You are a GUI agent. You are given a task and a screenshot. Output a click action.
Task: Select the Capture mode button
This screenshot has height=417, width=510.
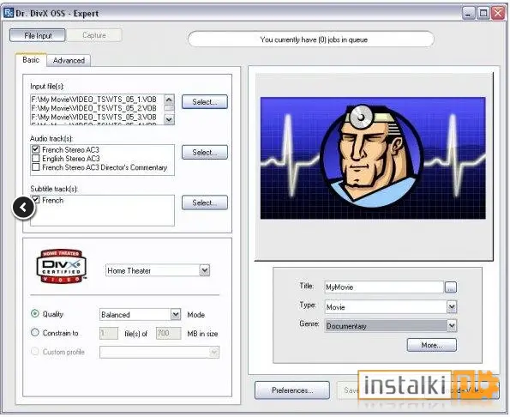point(94,35)
